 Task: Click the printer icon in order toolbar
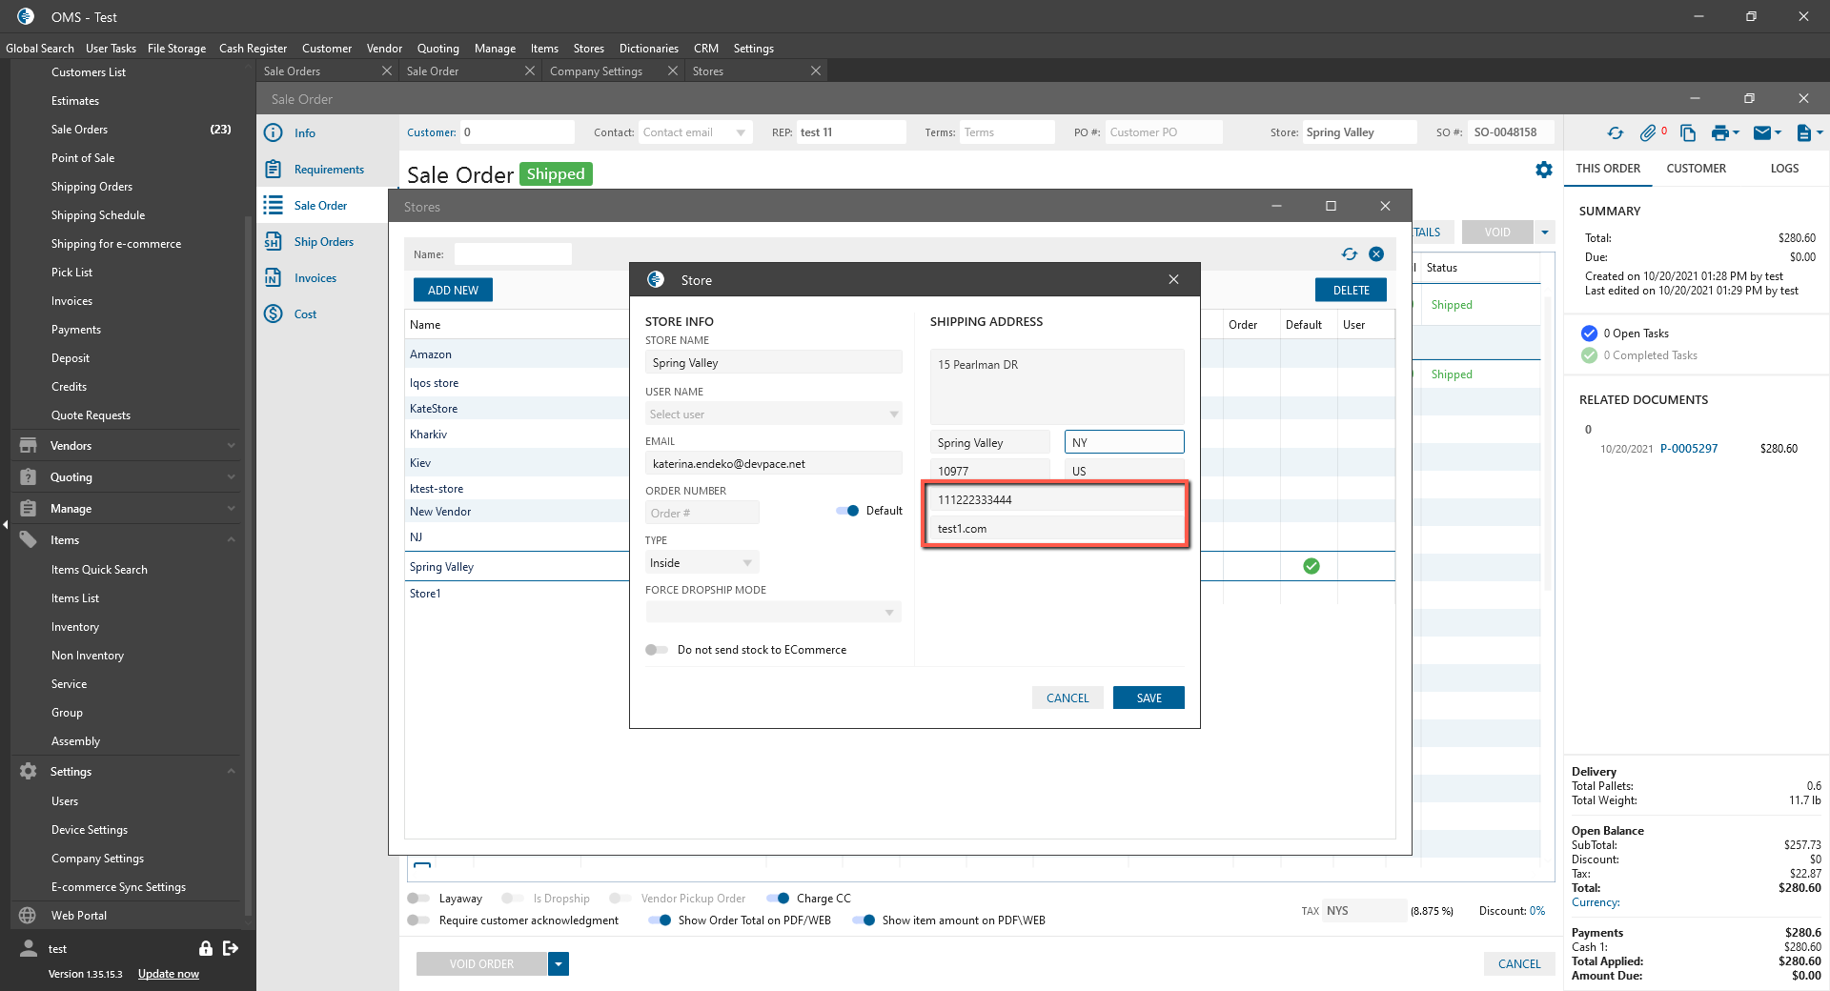pos(1720,133)
